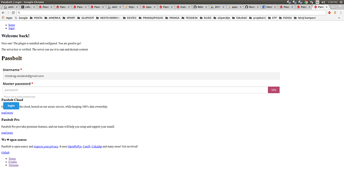Open the CanJS link

point(86,146)
